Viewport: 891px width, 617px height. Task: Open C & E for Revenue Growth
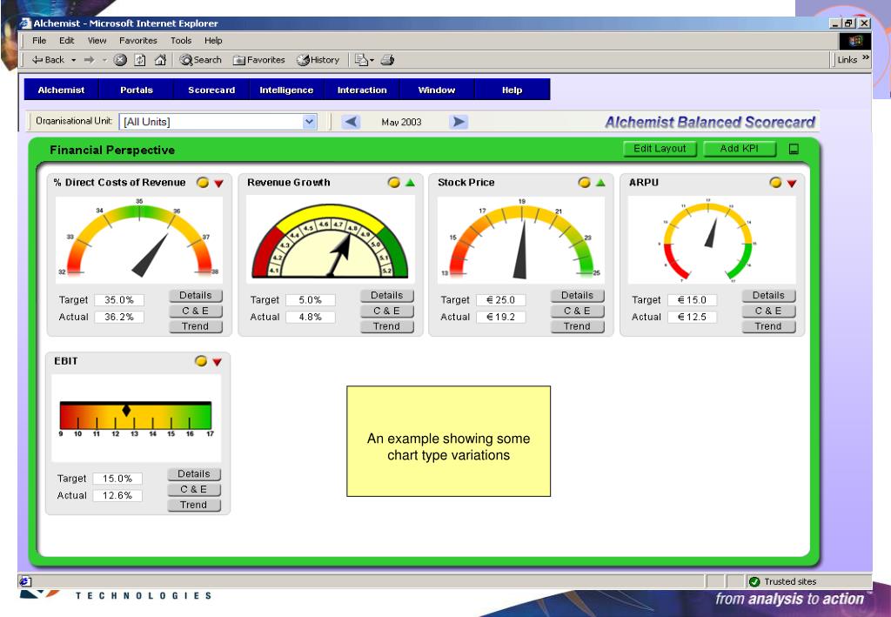[x=386, y=312]
